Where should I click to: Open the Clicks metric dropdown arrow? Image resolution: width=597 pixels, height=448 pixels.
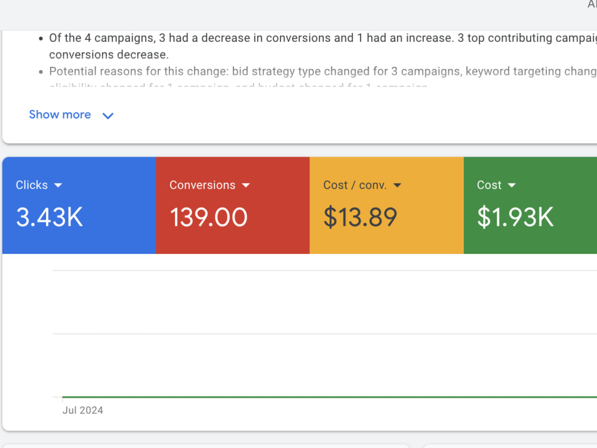coord(58,185)
